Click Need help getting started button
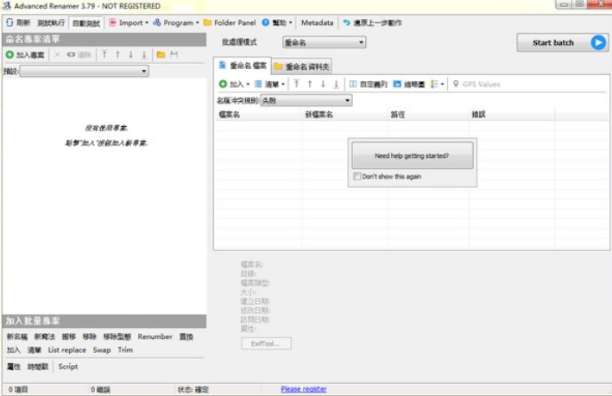 412,155
